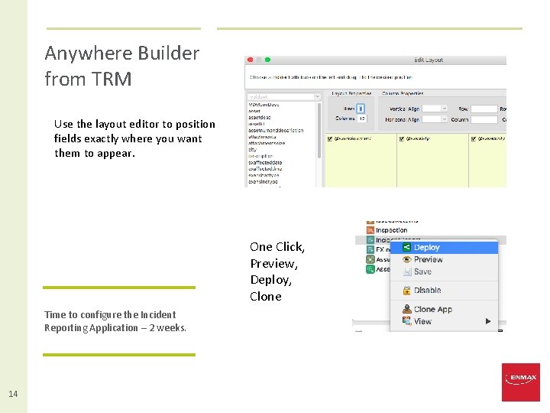Open the View submenu arrow
Image resolution: width=550 pixels, height=413 pixels.
(x=488, y=321)
